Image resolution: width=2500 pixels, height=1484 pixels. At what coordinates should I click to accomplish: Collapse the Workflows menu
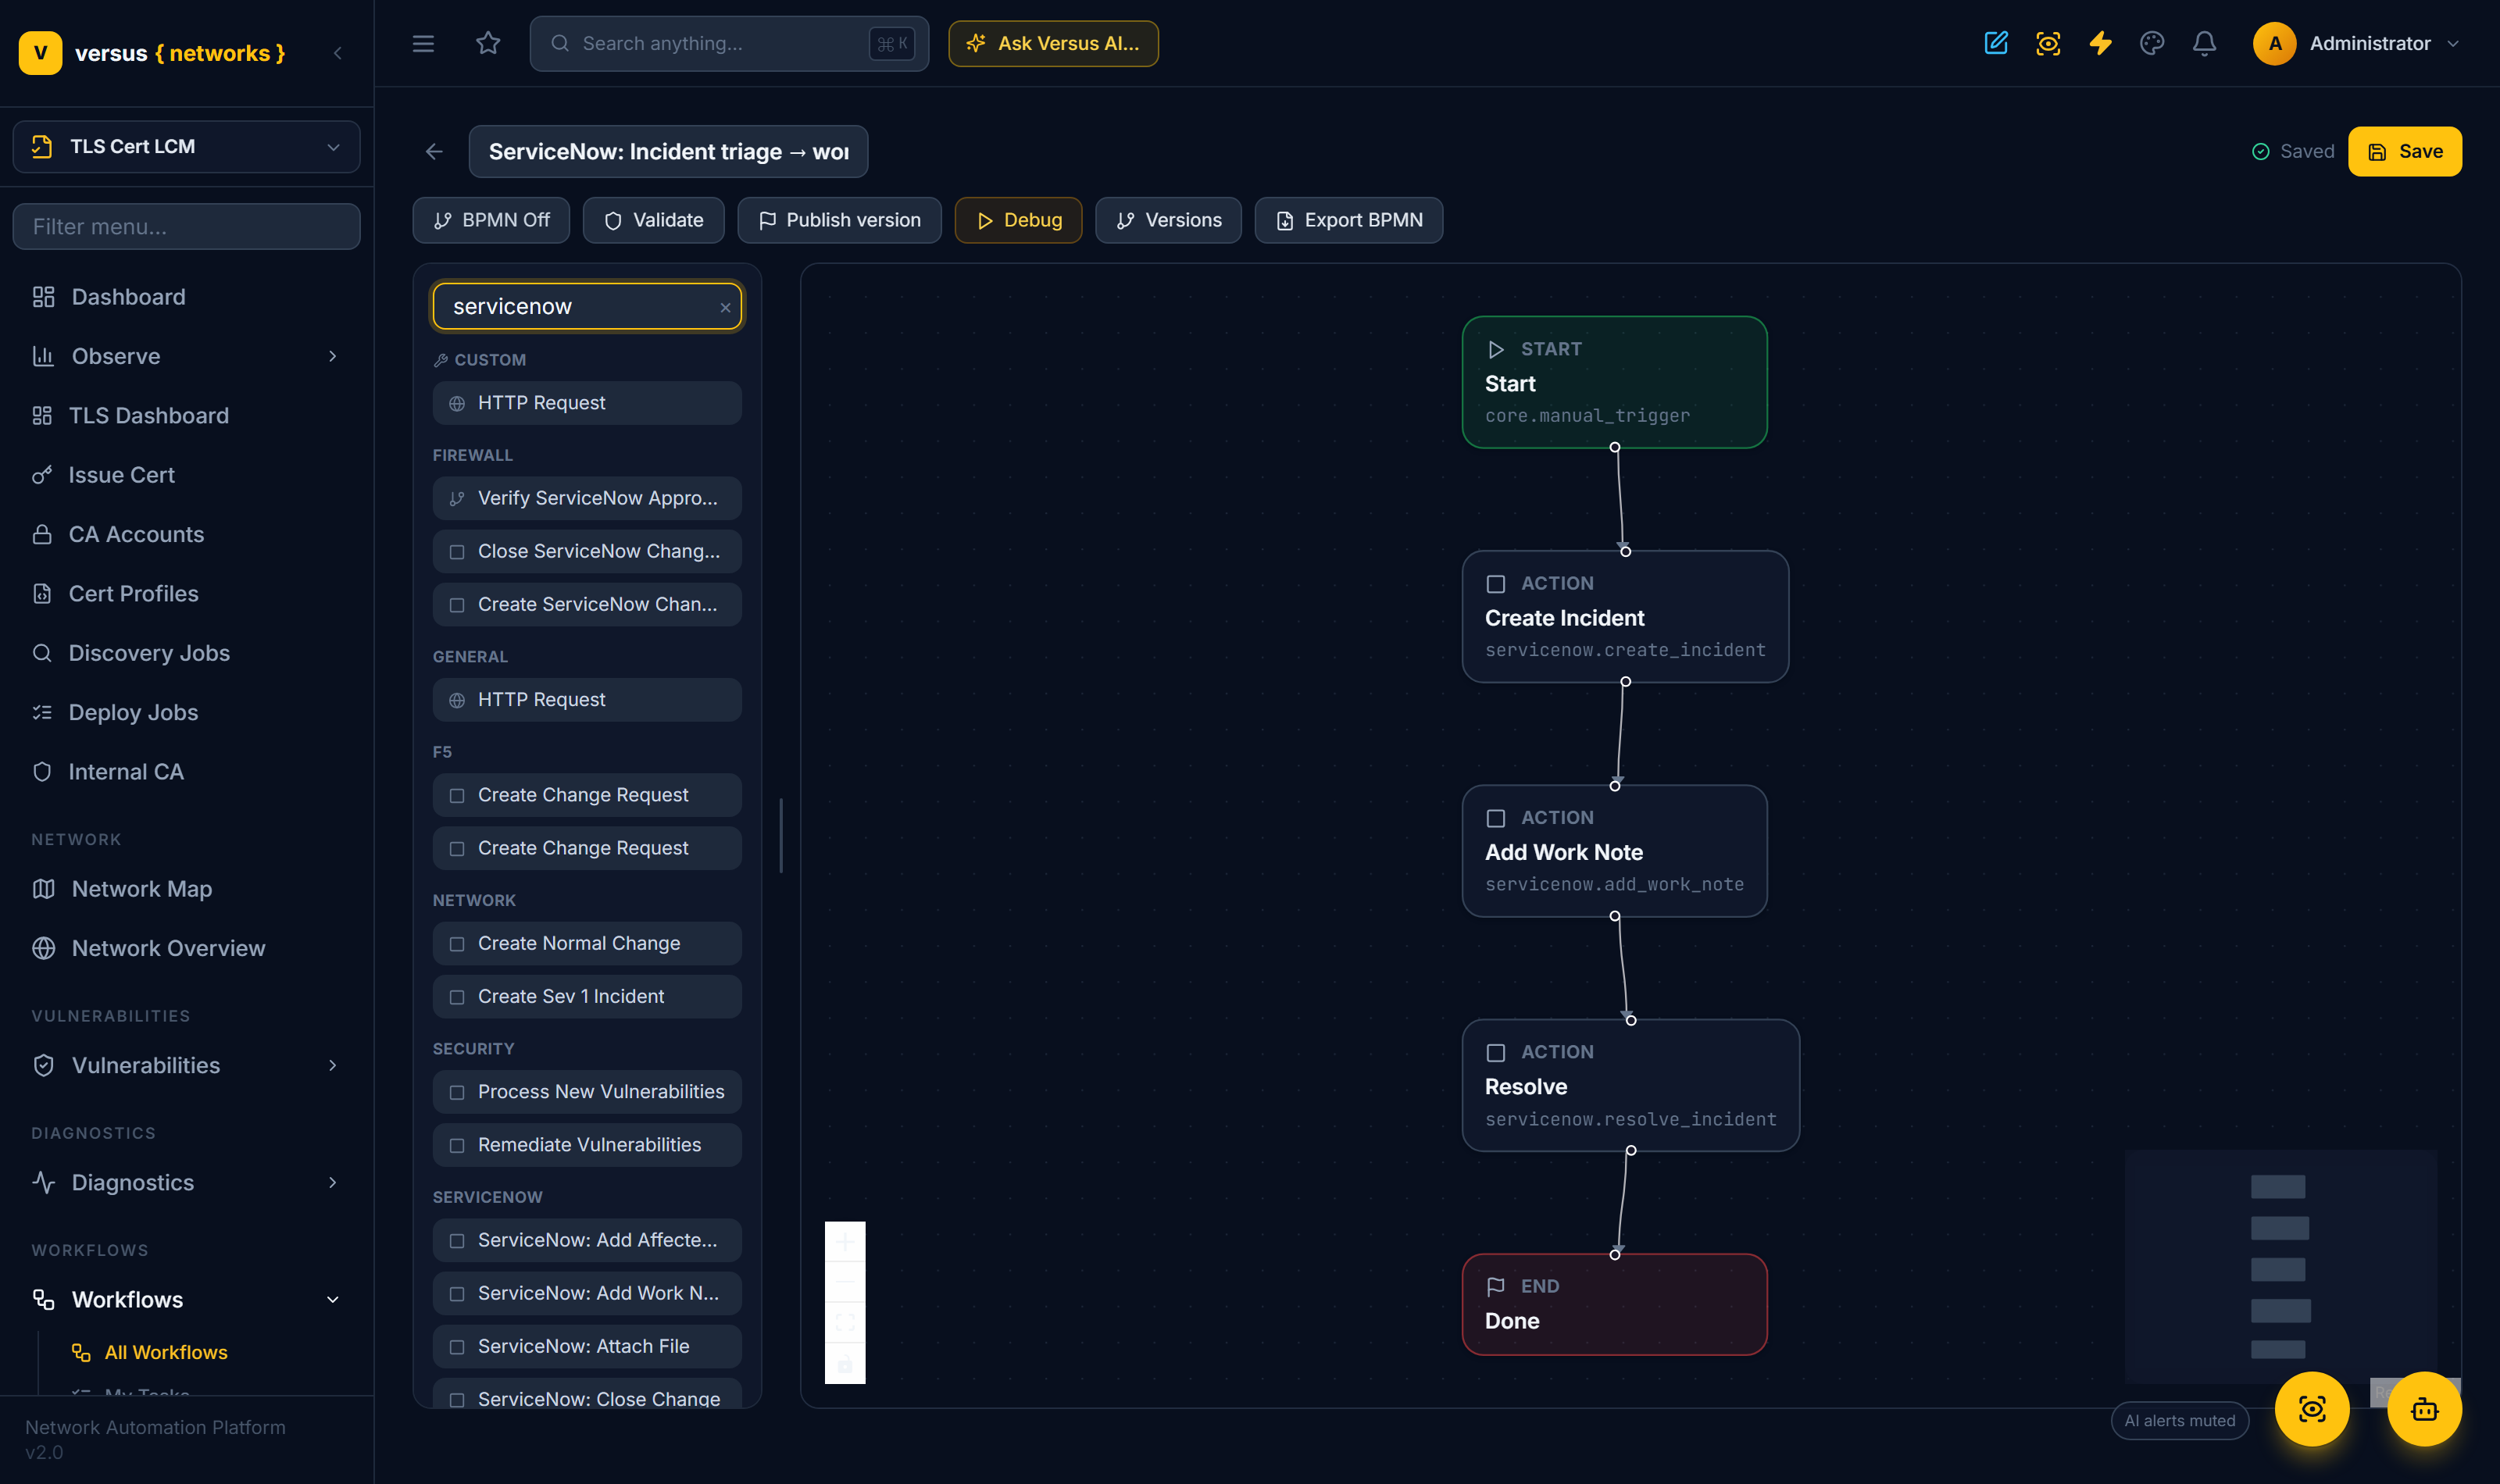[x=186, y=1299]
